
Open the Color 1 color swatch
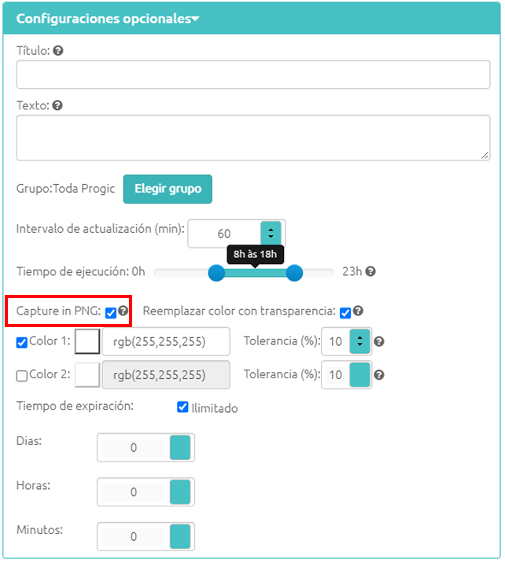pyautogui.click(x=87, y=341)
